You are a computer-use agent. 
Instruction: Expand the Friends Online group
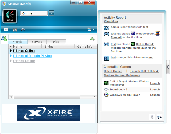11,51
